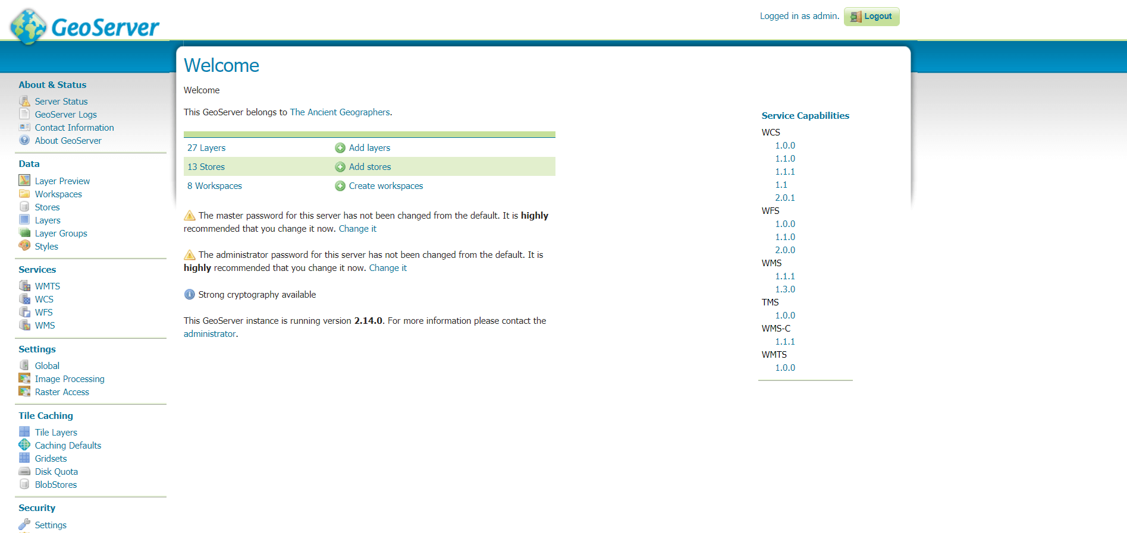This screenshot has width=1127, height=533.
Task: Click the About GeoServer help icon
Action: (x=24, y=140)
